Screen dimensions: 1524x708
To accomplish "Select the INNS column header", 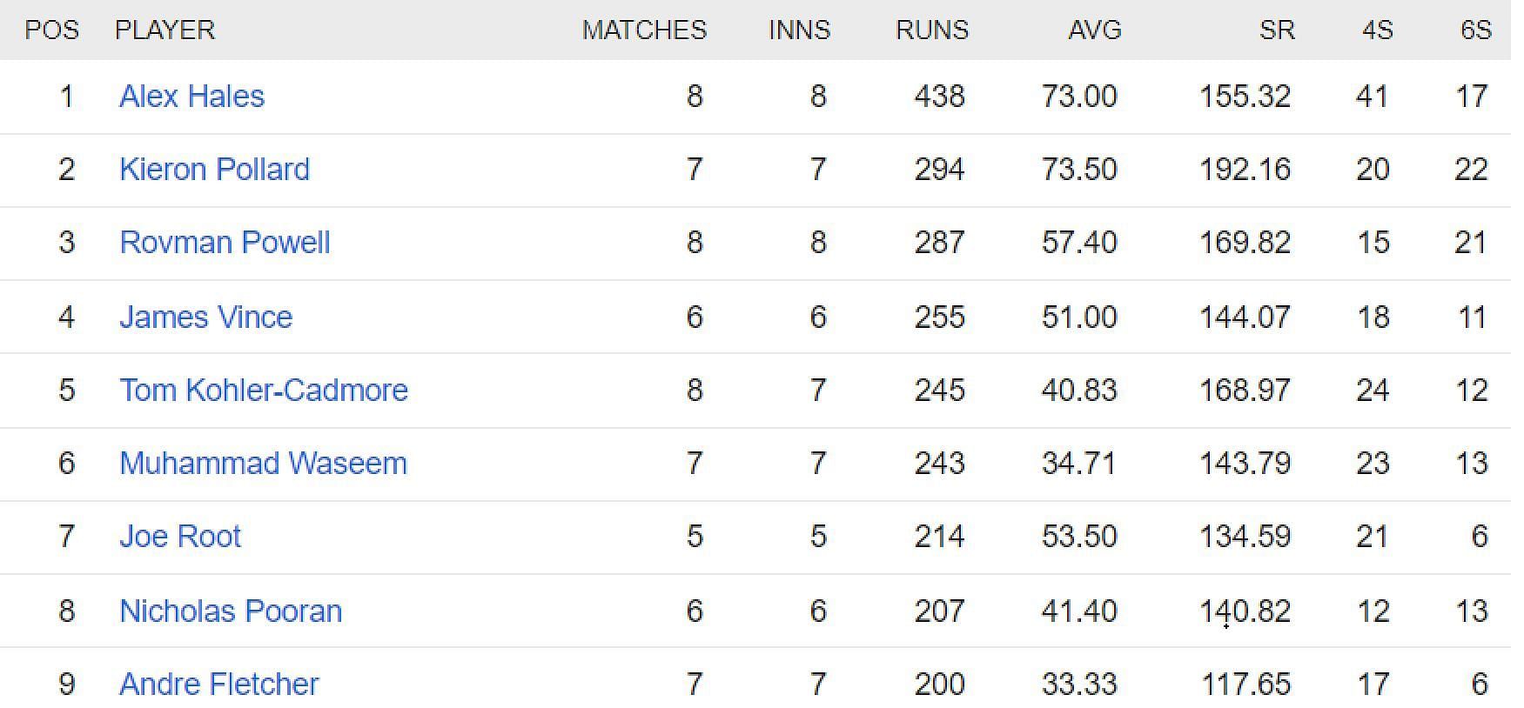I will [800, 30].
